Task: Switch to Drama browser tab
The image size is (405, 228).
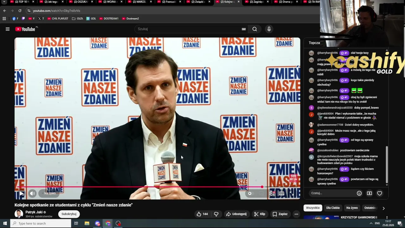Action: tap(286, 2)
